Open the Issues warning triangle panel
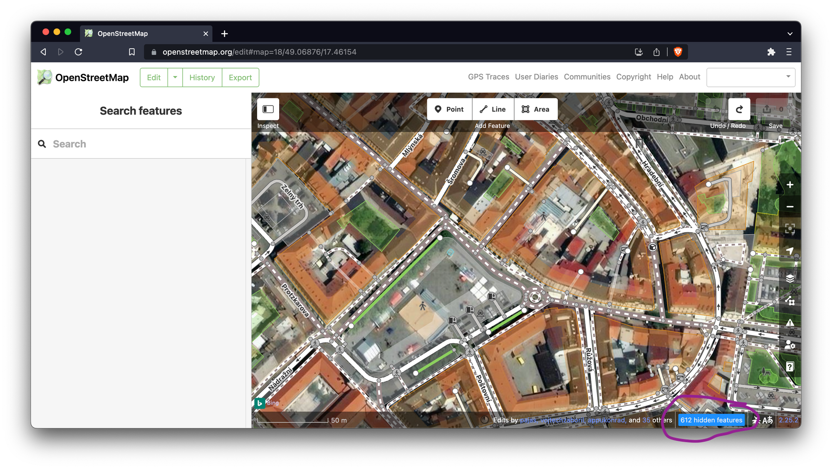 tap(790, 323)
